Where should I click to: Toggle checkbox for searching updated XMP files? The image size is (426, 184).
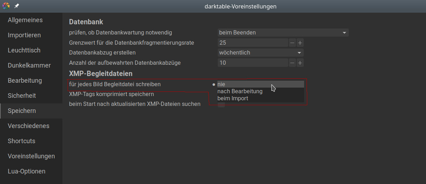click(221, 105)
